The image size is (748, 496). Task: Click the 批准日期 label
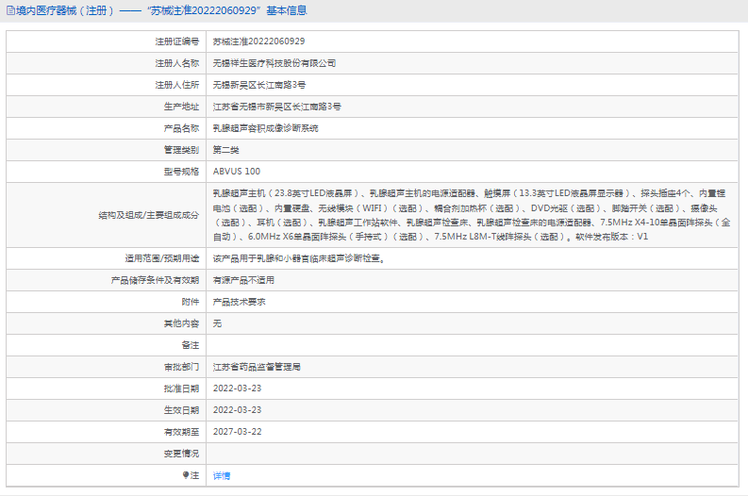pos(181,389)
